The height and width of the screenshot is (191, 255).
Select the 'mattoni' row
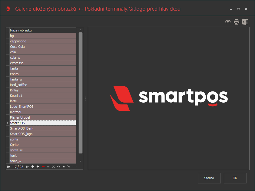point(43,112)
